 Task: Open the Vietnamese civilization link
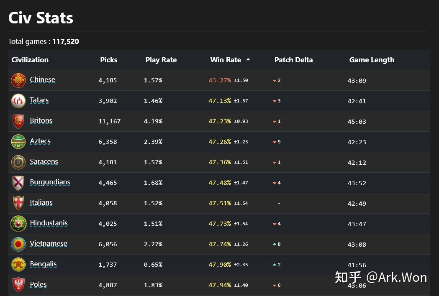tap(49, 244)
